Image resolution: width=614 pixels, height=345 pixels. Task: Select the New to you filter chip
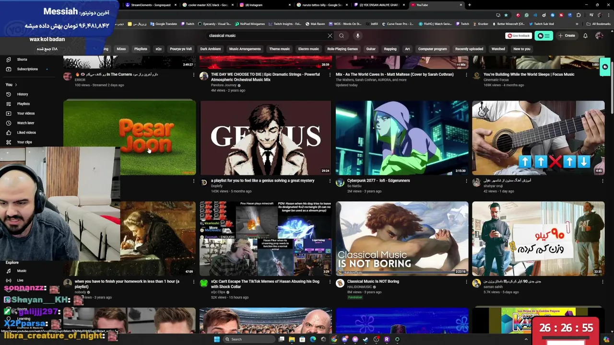(x=522, y=49)
